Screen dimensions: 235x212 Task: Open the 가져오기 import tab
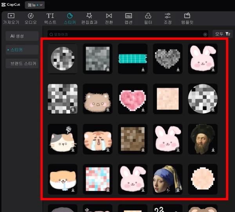point(11,19)
